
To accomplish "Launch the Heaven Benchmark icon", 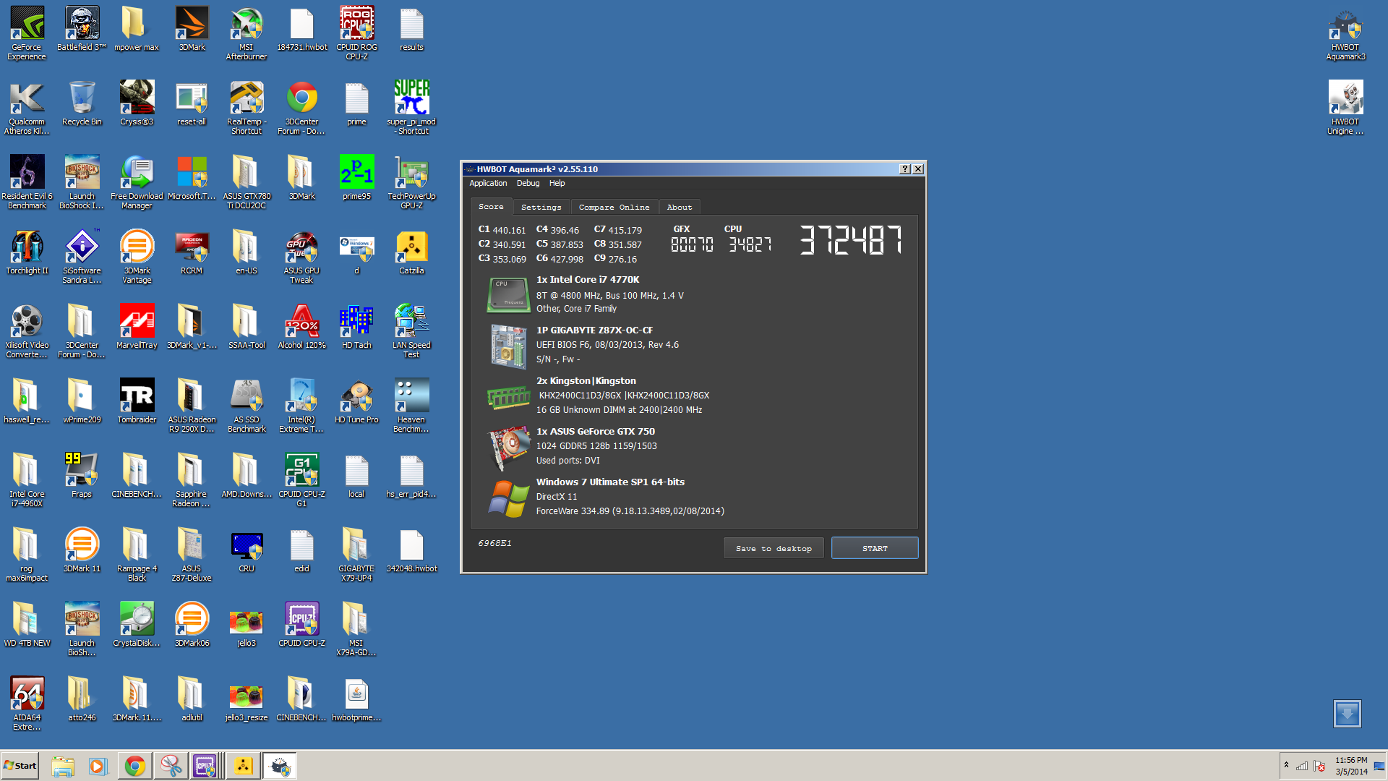I will (x=411, y=405).
